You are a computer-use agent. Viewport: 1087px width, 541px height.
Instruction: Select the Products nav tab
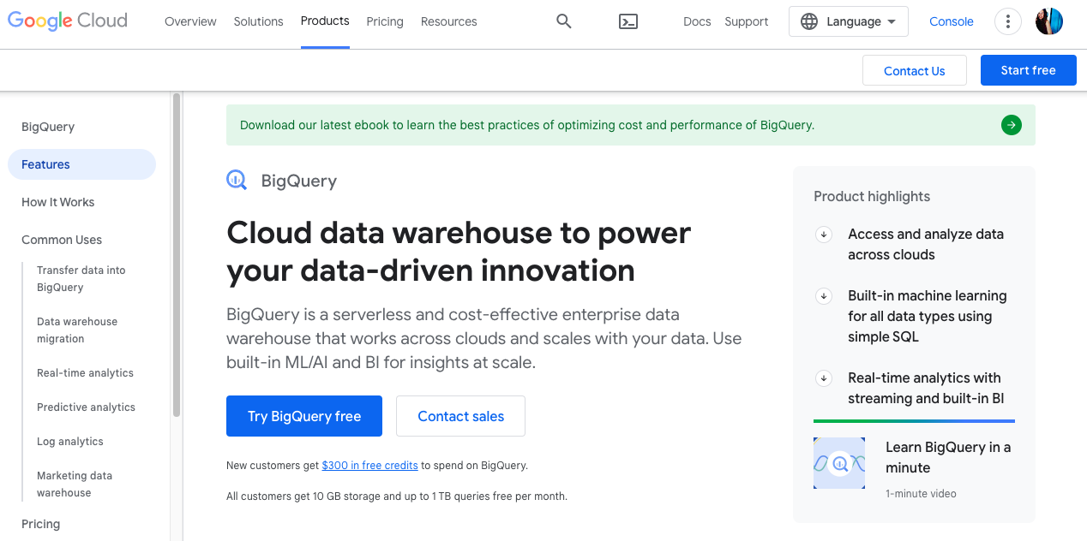click(325, 21)
